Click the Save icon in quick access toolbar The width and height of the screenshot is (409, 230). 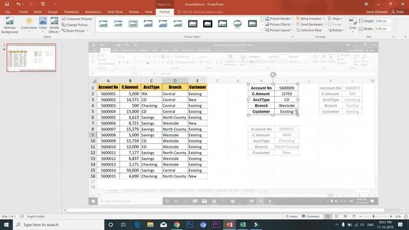7,4
